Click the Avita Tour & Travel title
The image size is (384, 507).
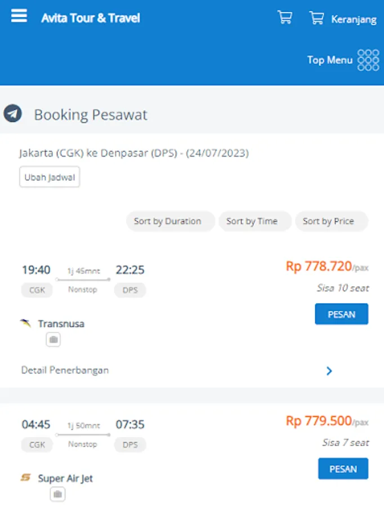coord(90,18)
